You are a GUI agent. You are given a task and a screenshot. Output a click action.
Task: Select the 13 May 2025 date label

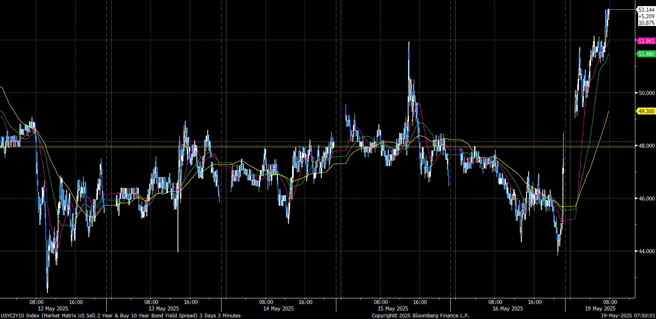(163, 309)
